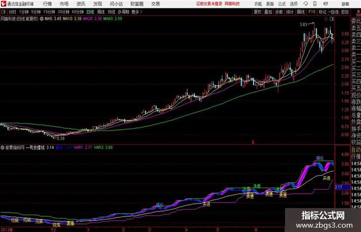
Task: Open the 发现 menu
Action: (x=98, y=4)
